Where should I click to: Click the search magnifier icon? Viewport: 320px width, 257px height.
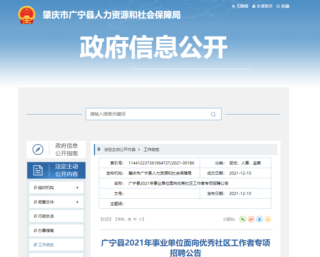coord(213,114)
